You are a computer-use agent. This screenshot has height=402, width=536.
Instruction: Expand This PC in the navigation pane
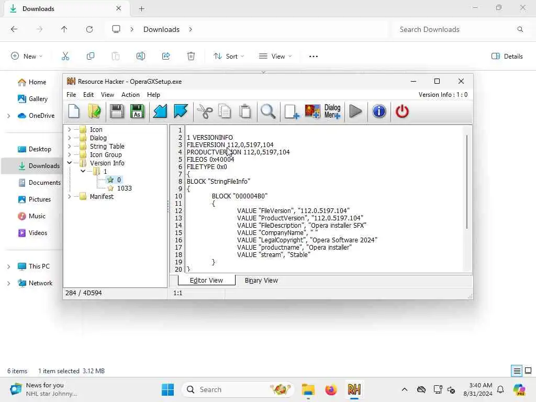click(x=8, y=266)
